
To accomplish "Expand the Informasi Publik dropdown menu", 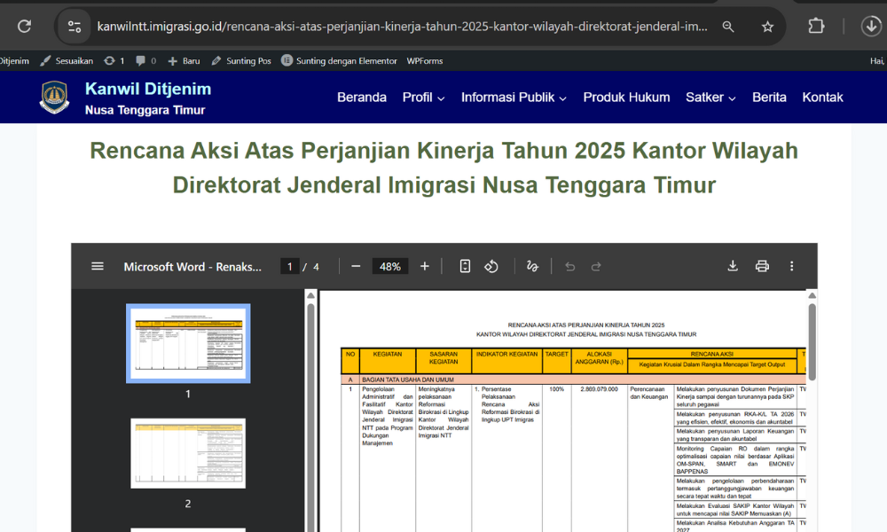I will point(514,98).
